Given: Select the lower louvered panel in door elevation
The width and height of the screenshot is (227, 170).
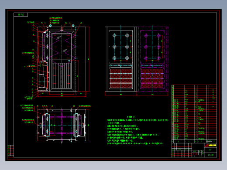Looking at the screenshot, I should [62, 75].
